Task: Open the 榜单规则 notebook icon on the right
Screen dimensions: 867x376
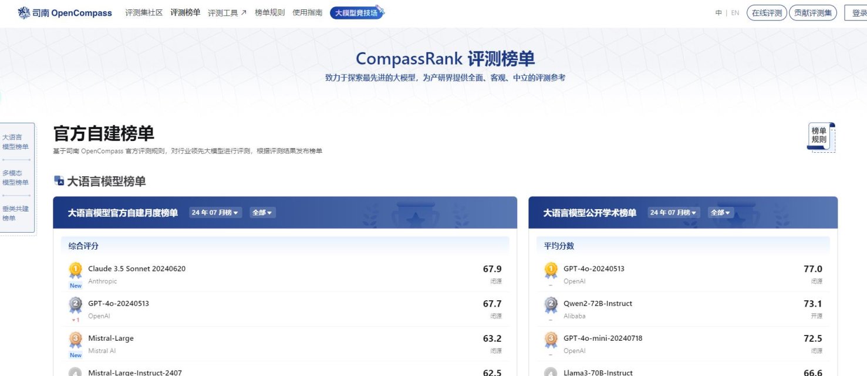Action: [x=820, y=136]
